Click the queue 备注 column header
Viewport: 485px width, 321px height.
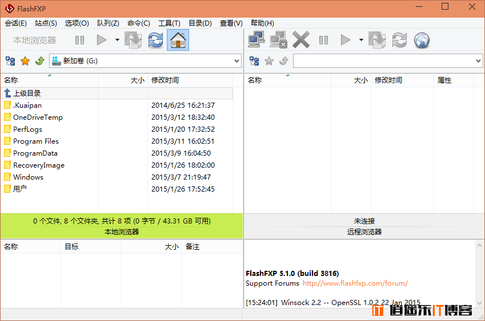[x=212, y=247]
